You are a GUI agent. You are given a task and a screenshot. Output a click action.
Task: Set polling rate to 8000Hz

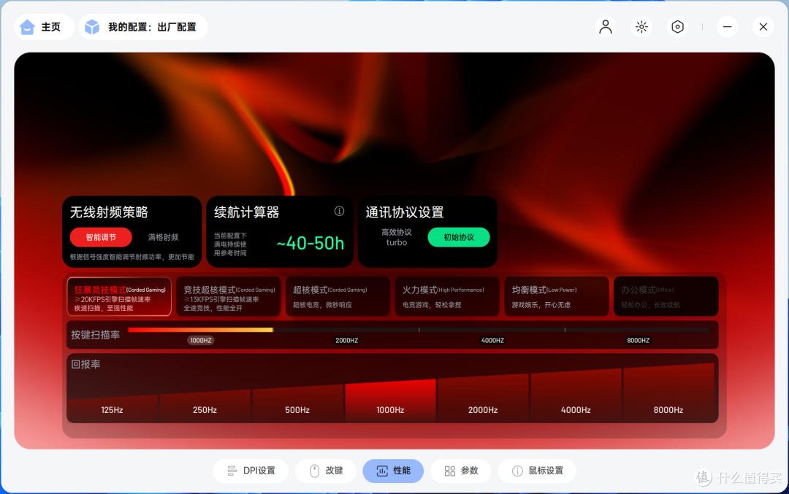pyautogui.click(x=668, y=393)
